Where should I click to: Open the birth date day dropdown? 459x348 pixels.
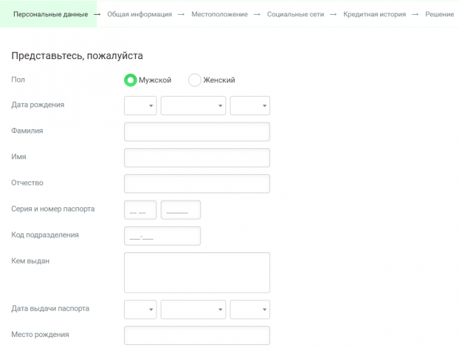pos(140,105)
